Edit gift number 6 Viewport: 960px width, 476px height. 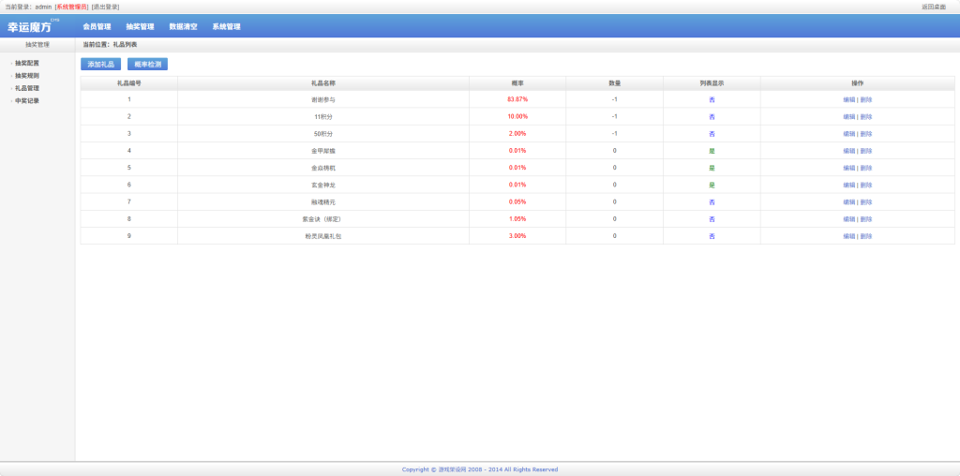(849, 186)
